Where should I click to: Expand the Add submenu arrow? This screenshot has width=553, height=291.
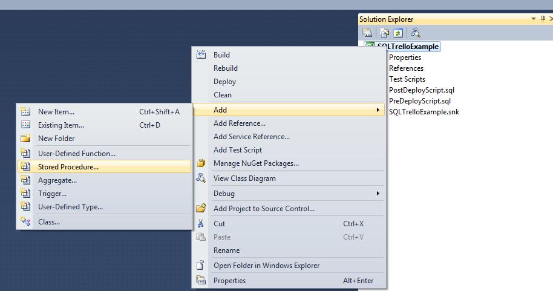378,110
